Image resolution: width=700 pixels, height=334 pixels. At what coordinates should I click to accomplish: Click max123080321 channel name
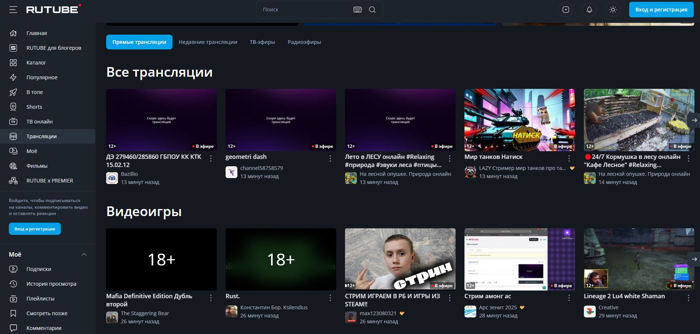pos(378,313)
